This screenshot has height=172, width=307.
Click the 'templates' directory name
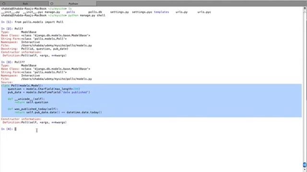tap(161, 12)
